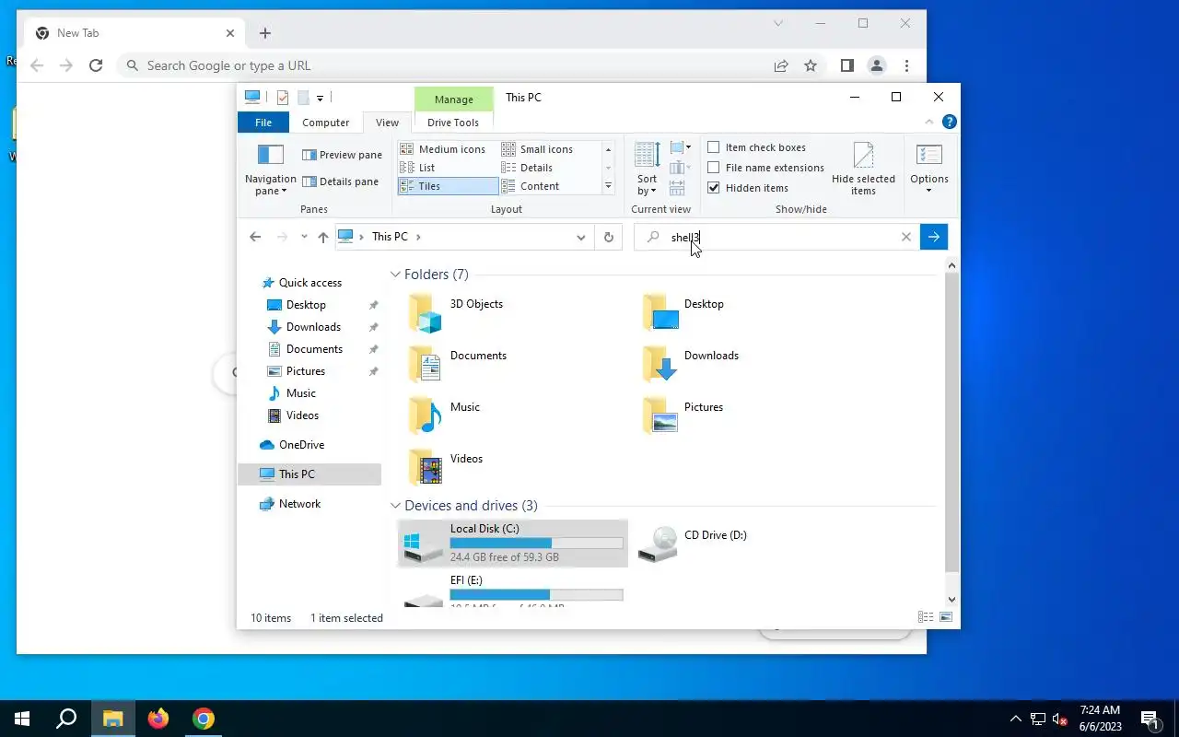Open the Options dropdown

[928, 169]
